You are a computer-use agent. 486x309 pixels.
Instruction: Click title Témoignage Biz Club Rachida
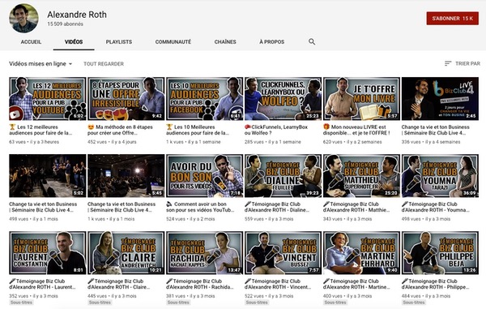click(200, 284)
